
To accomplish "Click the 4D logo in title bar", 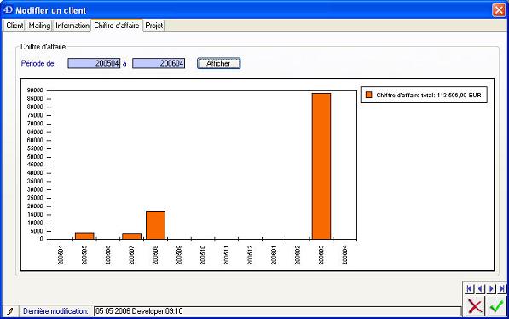I will [x=8, y=9].
